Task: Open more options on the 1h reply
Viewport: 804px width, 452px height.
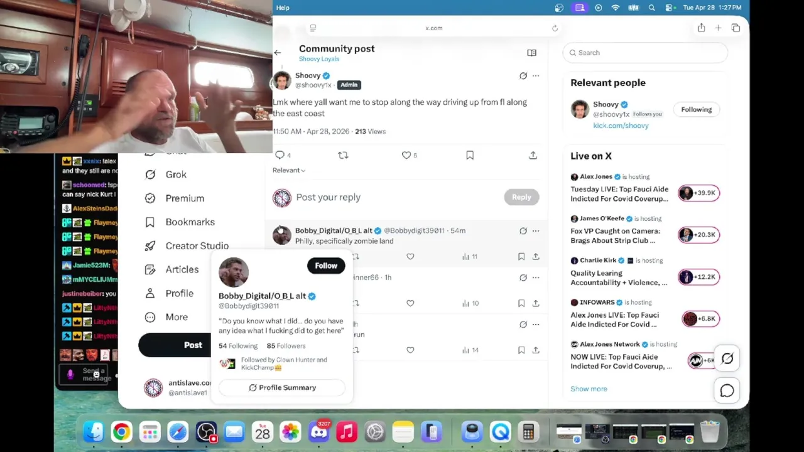Action: pos(536,277)
